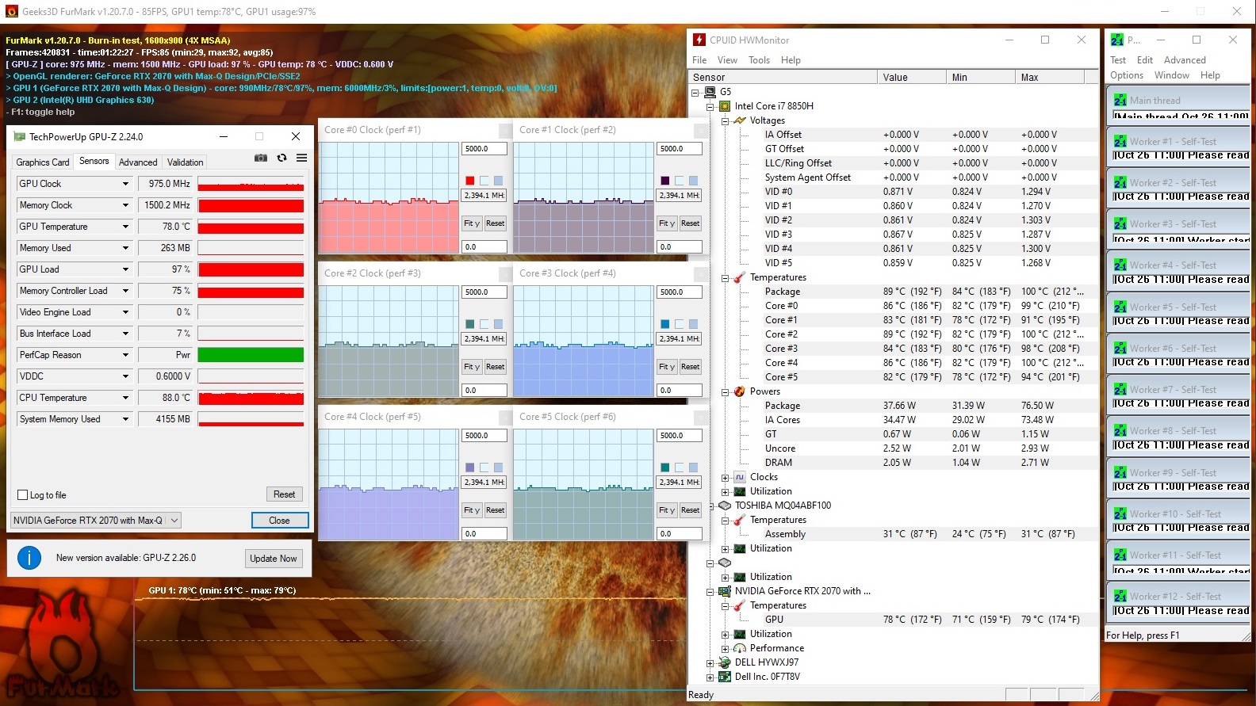Click the GPU-Z Close button
The height and width of the screenshot is (706, 1256).
[x=279, y=521]
